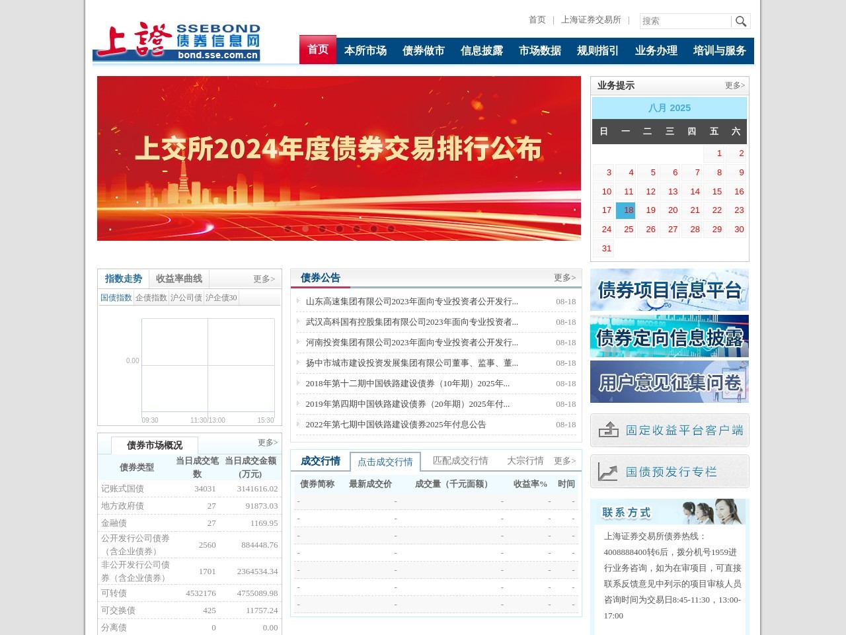Open the 债券定向信息披露 banner

pyautogui.click(x=669, y=337)
